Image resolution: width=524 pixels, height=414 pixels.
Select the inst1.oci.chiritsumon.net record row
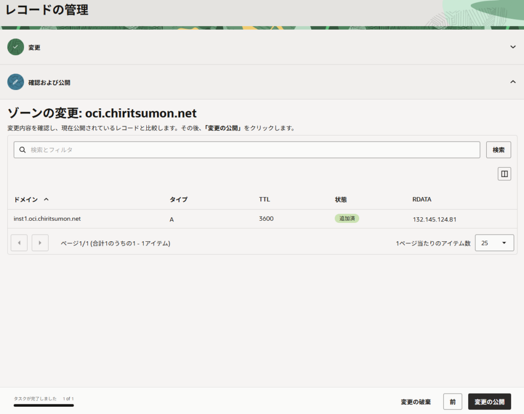point(47,219)
